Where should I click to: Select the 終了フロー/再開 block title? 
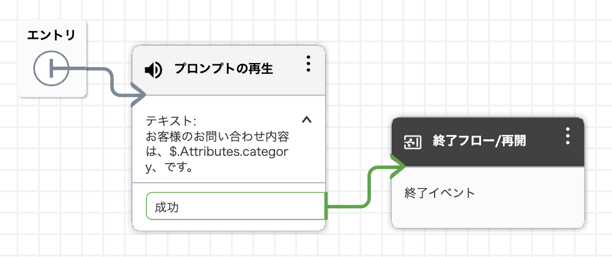pos(479,141)
